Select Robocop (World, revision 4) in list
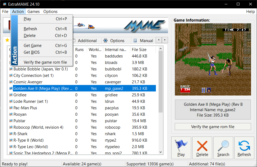Image resolution: width=257 pixels, height=167 pixels. tap(38, 127)
